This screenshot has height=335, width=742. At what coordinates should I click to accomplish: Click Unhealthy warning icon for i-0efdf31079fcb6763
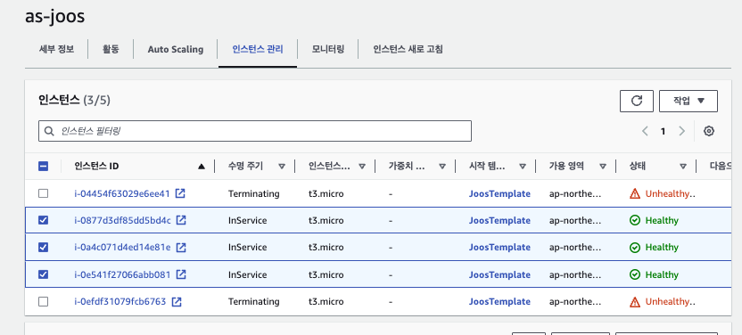pos(635,301)
